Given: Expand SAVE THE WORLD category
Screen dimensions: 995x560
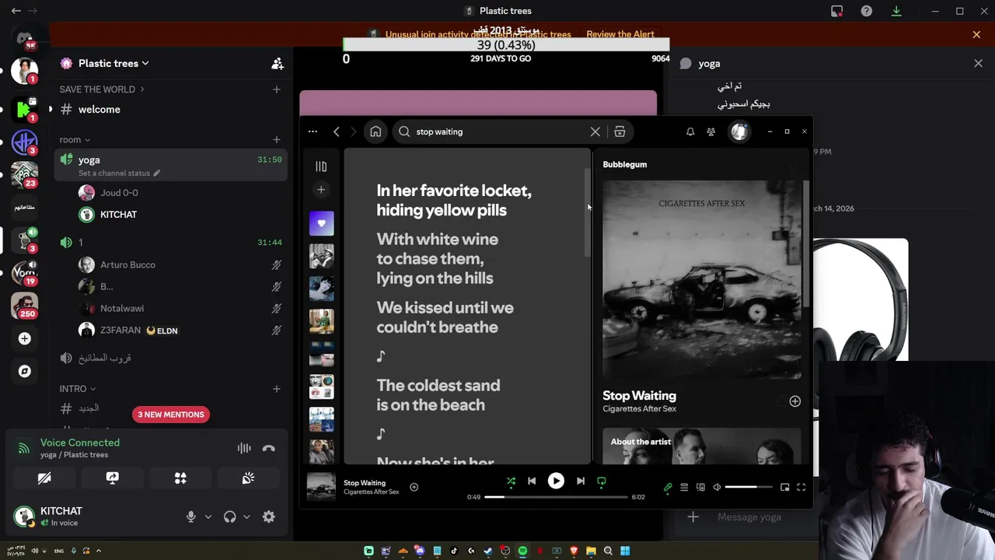Looking at the screenshot, I should coord(101,89).
